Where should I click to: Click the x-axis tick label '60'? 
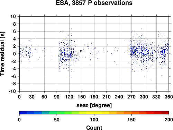click(x=44, y=97)
